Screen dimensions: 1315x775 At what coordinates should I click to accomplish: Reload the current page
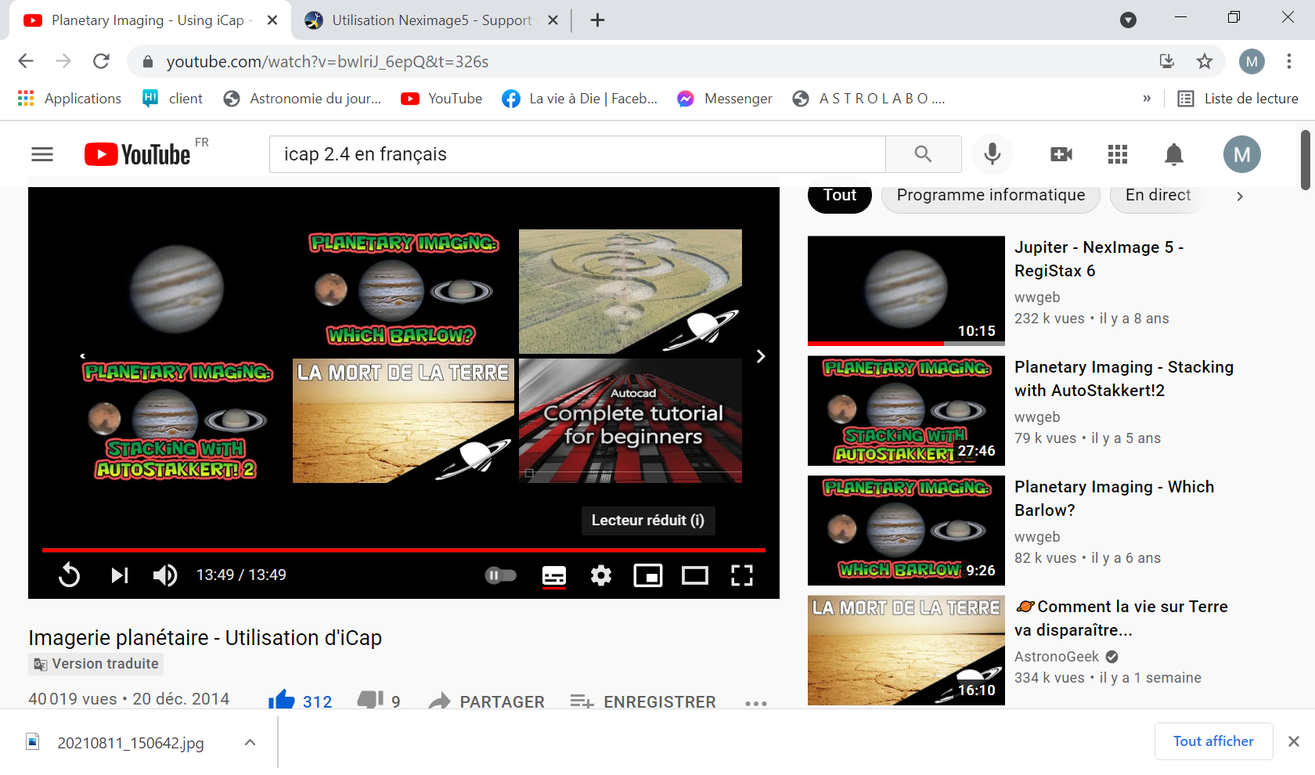pyautogui.click(x=101, y=61)
